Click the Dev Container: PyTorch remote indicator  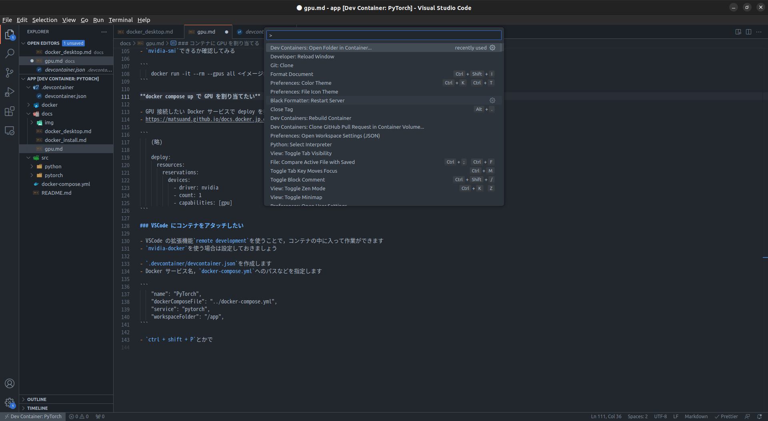[33, 416]
